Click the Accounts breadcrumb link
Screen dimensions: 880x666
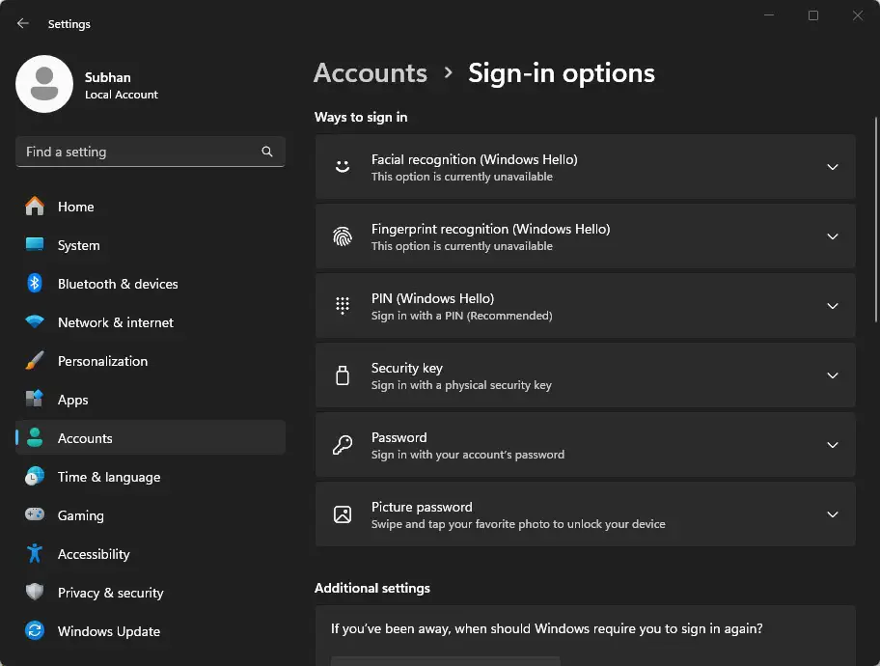tap(371, 73)
